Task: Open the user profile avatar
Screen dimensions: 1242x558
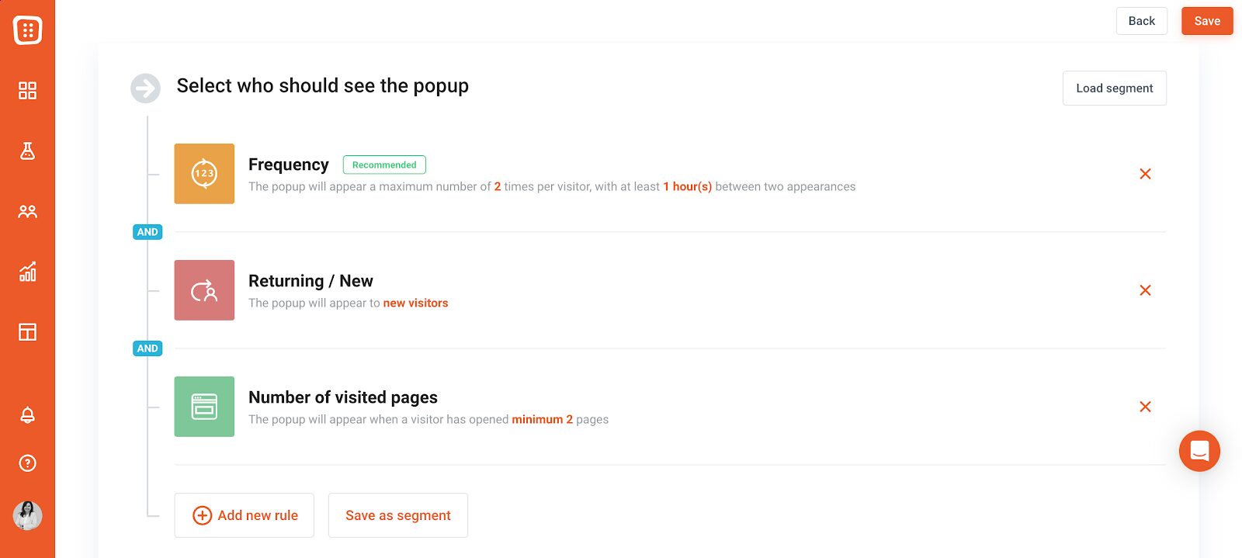Action: 27,515
